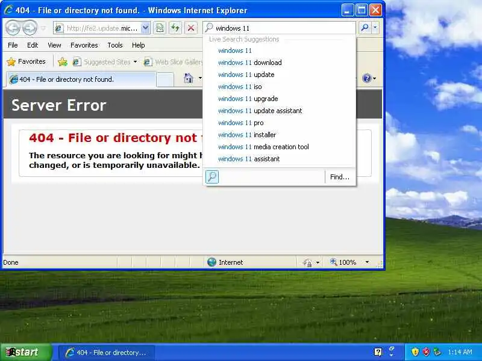Select suggestion 'windows 11 media creation tool'
The width and height of the screenshot is (482, 361).
point(279,147)
